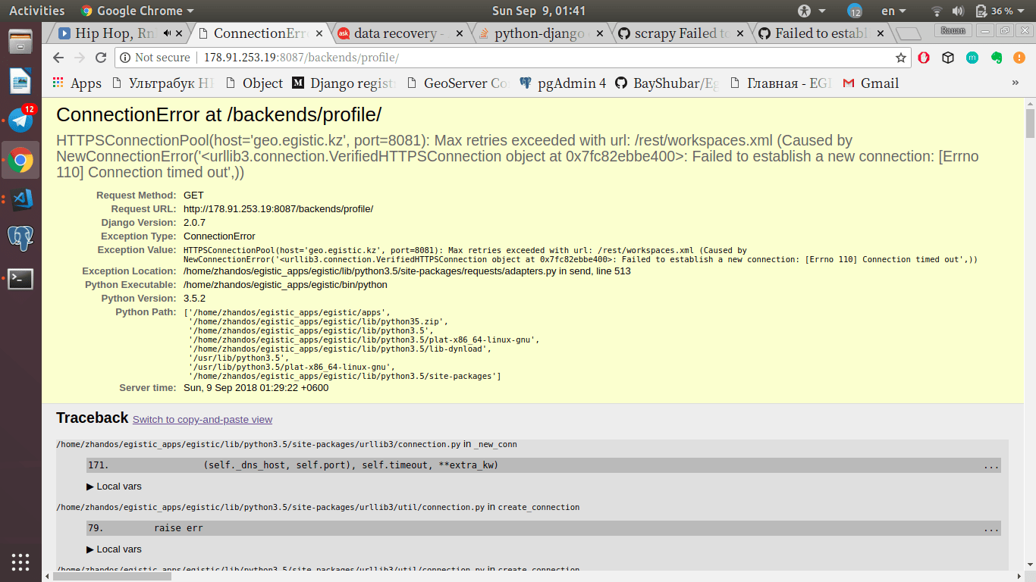
Task: Open the Ультрабук bookmark
Action: pos(164,83)
